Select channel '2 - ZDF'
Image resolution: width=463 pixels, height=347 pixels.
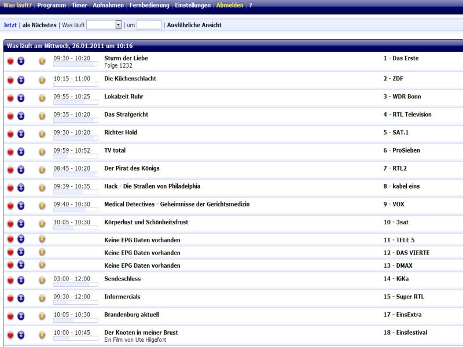point(394,79)
